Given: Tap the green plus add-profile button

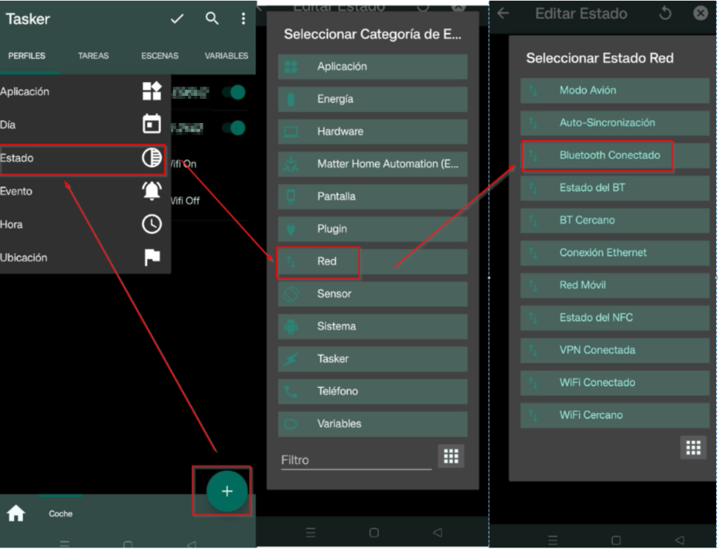Looking at the screenshot, I should point(226,491).
